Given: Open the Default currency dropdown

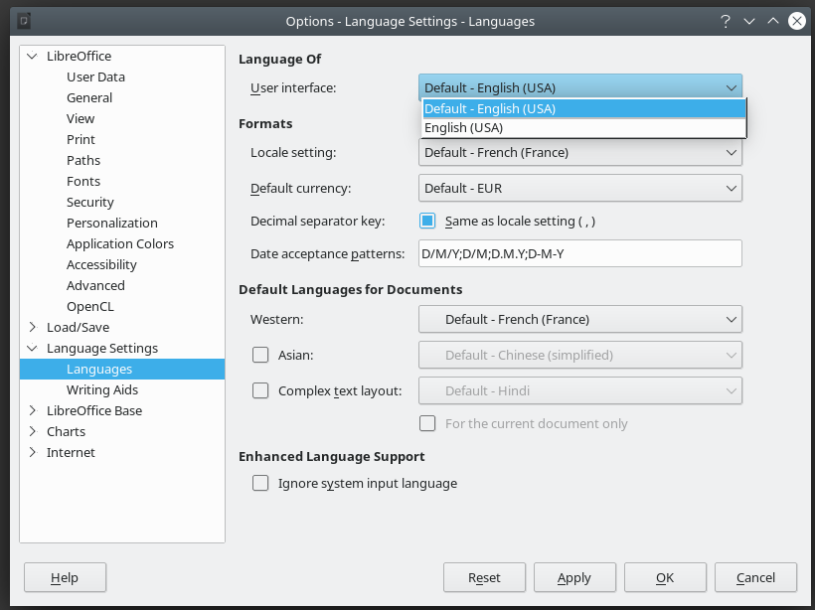Looking at the screenshot, I should click(x=580, y=188).
